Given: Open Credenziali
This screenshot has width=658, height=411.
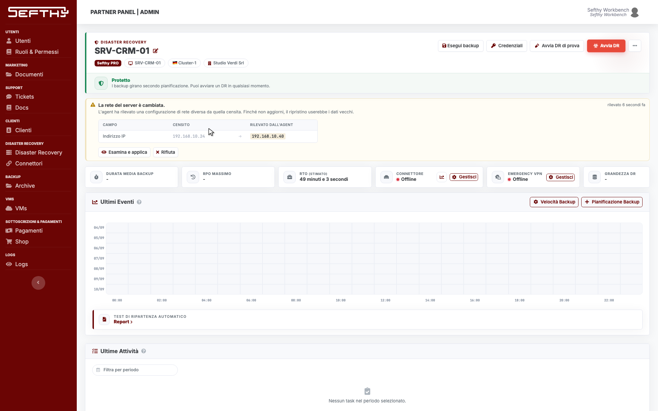Looking at the screenshot, I should click(507, 46).
